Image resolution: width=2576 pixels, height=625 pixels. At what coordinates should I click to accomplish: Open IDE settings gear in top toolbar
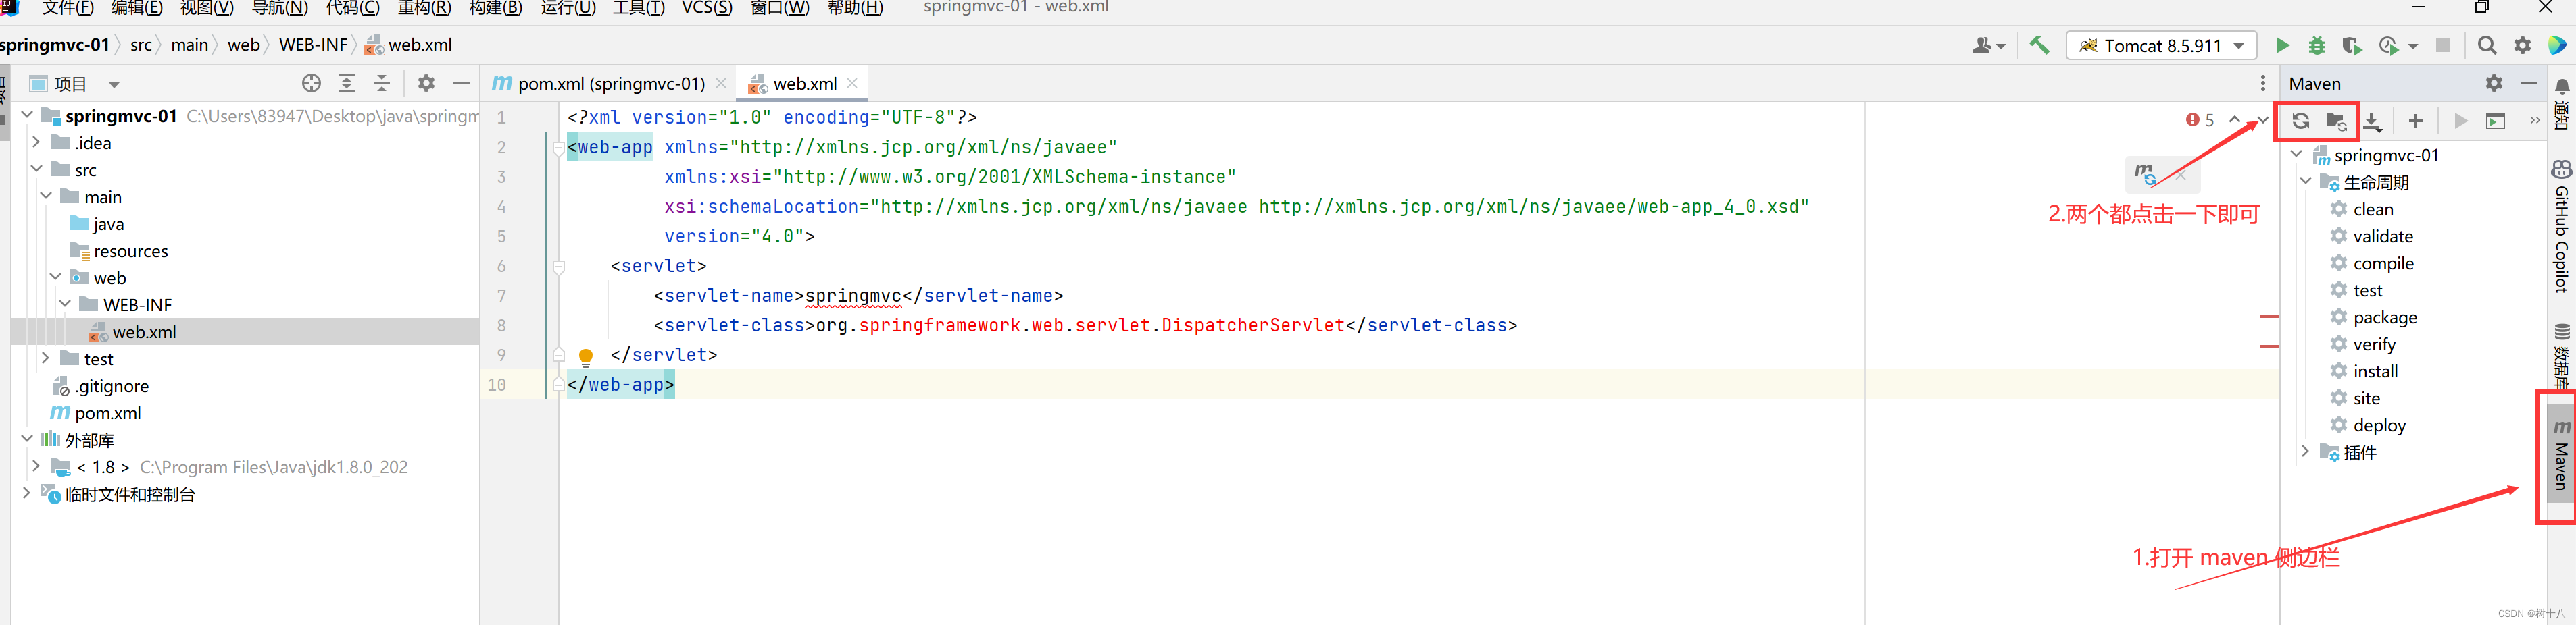click(2522, 45)
